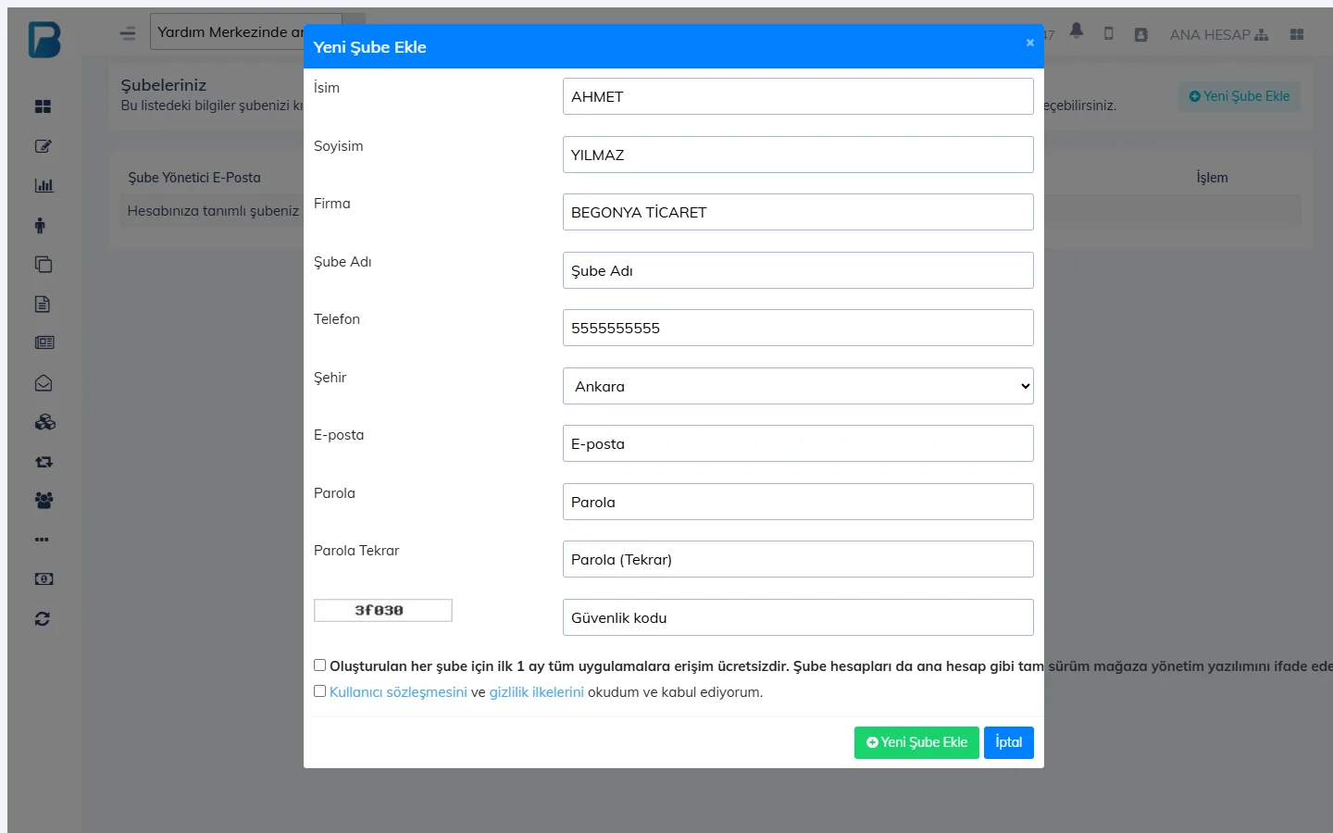
Task: Click the Telefon field containing 5555555555
Action: [x=798, y=328]
